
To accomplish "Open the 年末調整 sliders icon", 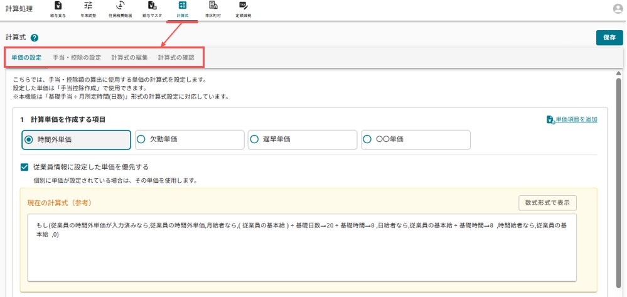I will (x=88, y=6).
